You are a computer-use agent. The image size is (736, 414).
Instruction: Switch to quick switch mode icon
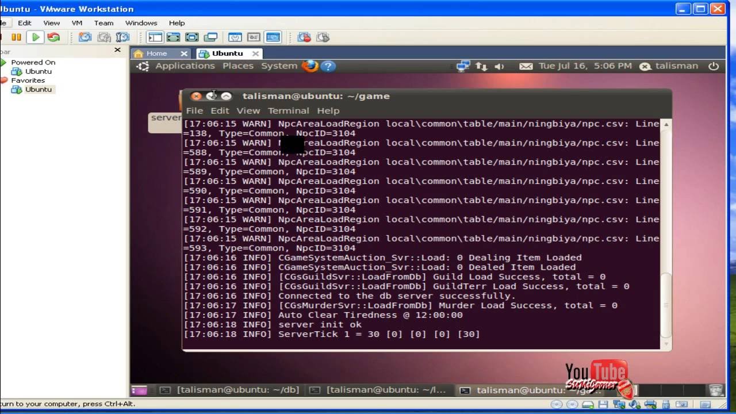173,37
